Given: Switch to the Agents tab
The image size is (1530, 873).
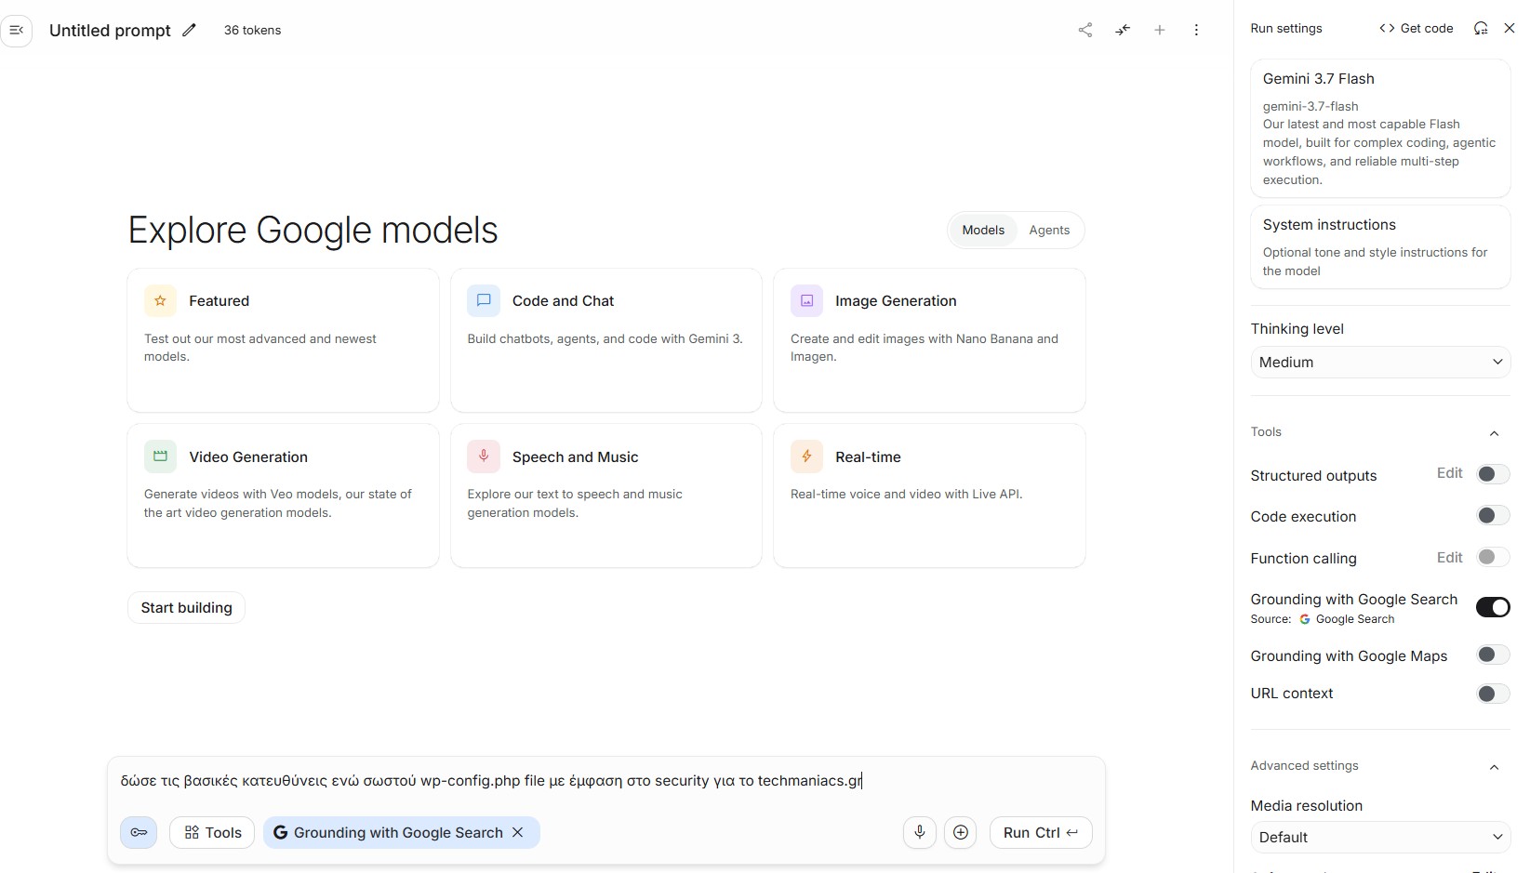Looking at the screenshot, I should click(1049, 231).
